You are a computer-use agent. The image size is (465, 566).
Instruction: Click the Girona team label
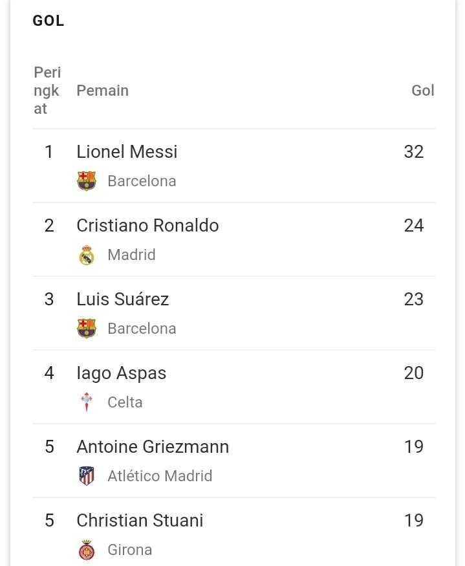pos(129,550)
